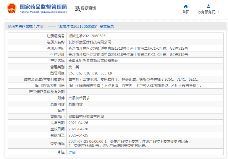This screenshot has height=159, width=228.
Task: Click the model list C5、C6、C8、C9、E8、E9
Action: [90, 73]
